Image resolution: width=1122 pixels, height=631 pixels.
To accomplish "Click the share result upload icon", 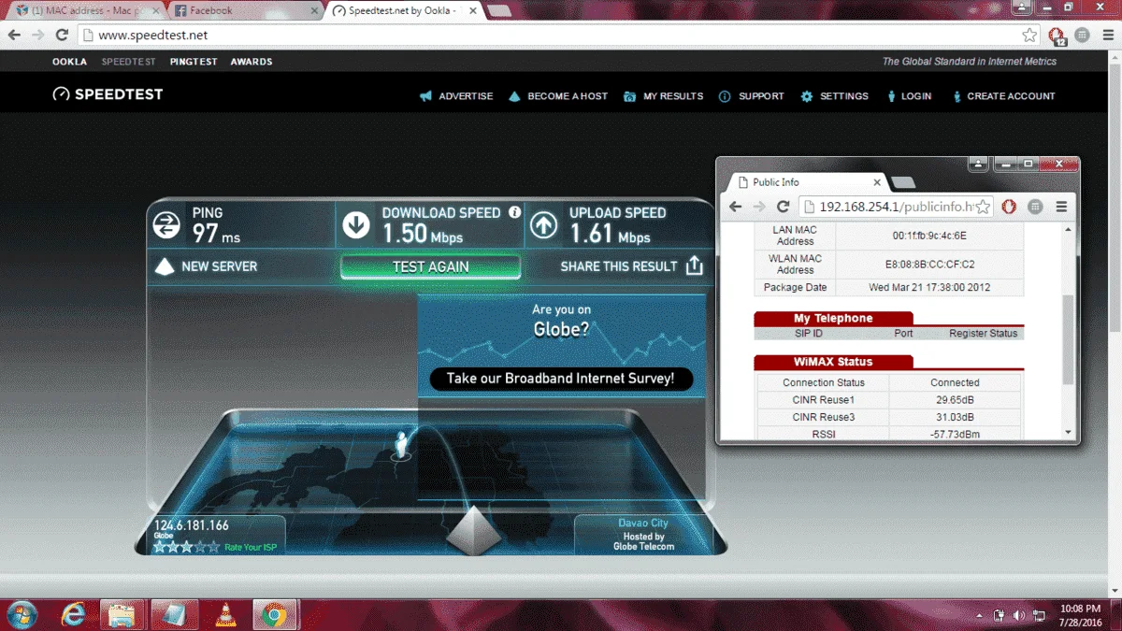I will pyautogui.click(x=694, y=266).
